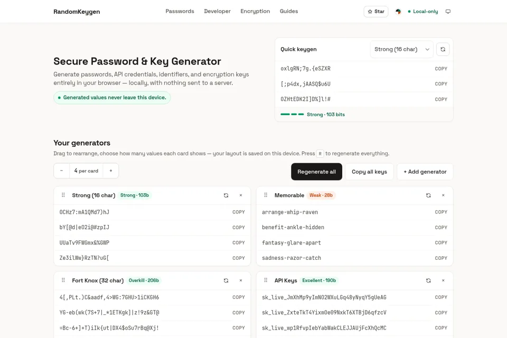The image size is (507, 338).
Task: Click the quick keygen strength bar indicator
Action: (x=292, y=114)
